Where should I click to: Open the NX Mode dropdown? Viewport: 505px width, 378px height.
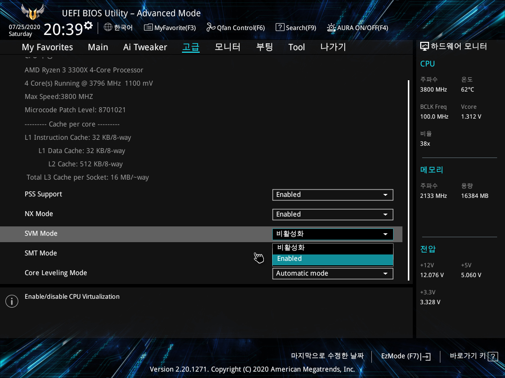pyautogui.click(x=333, y=215)
